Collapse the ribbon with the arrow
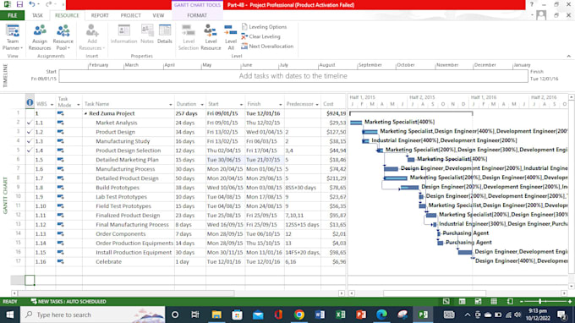Screen dimensions: 575x323 point(569,56)
